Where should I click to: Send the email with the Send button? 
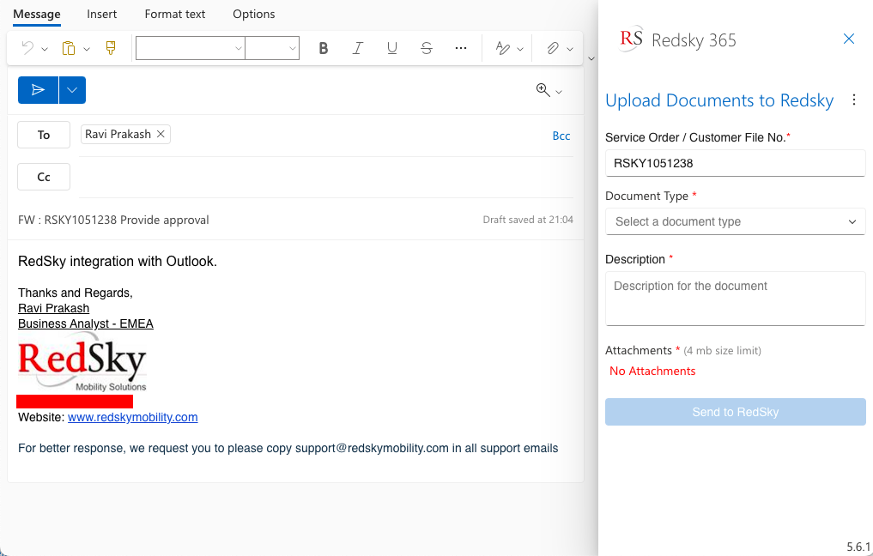coord(38,90)
